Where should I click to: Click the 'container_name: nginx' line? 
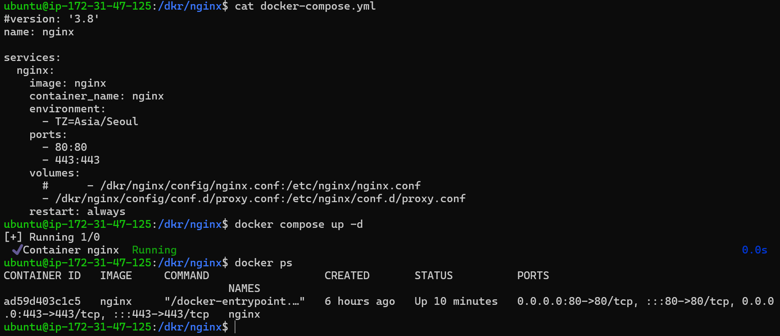pos(97,96)
